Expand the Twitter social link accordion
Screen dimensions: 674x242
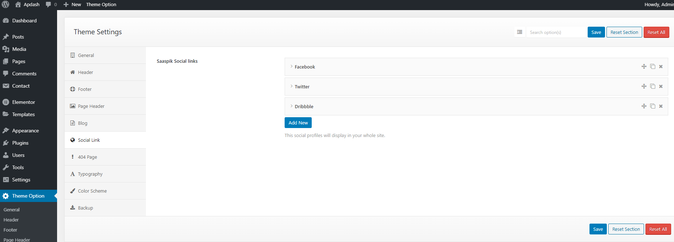coord(302,87)
